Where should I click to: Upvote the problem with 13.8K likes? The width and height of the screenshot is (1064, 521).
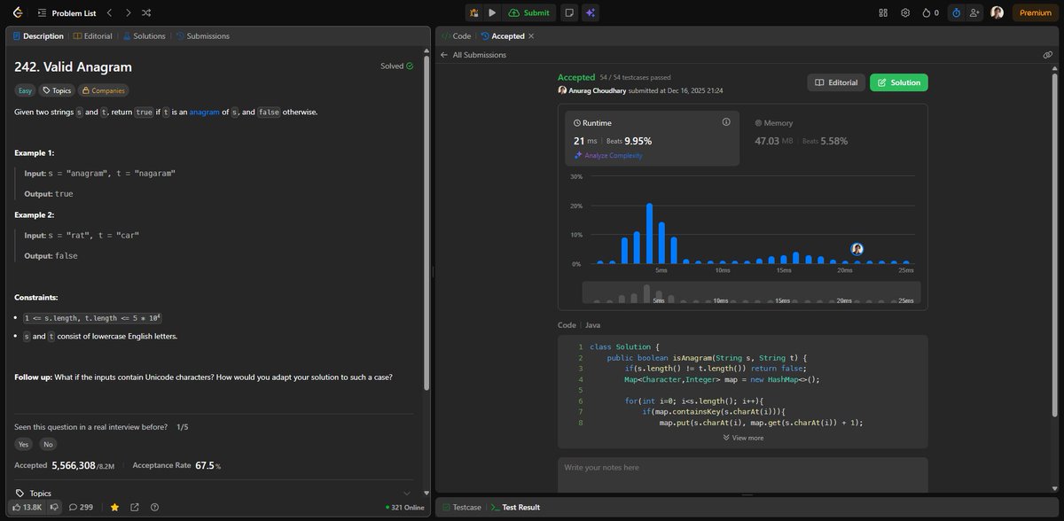pos(27,507)
